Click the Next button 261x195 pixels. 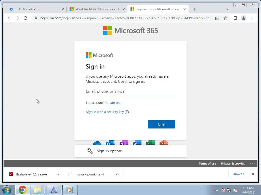pyautogui.click(x=161, y=124)
